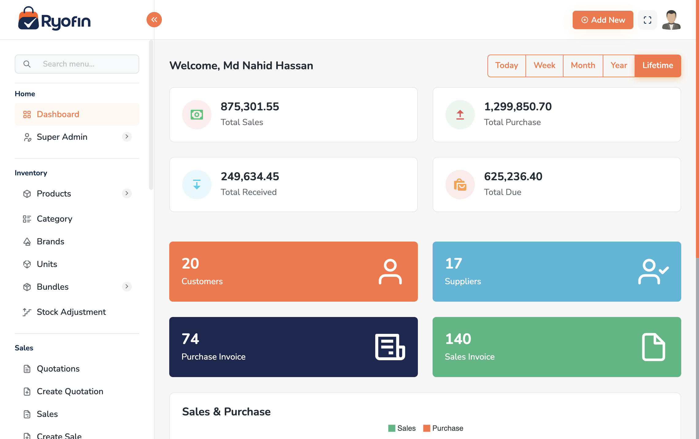Click the Customers person icon
Screen dimensions: 699x439
pos(390,272)
